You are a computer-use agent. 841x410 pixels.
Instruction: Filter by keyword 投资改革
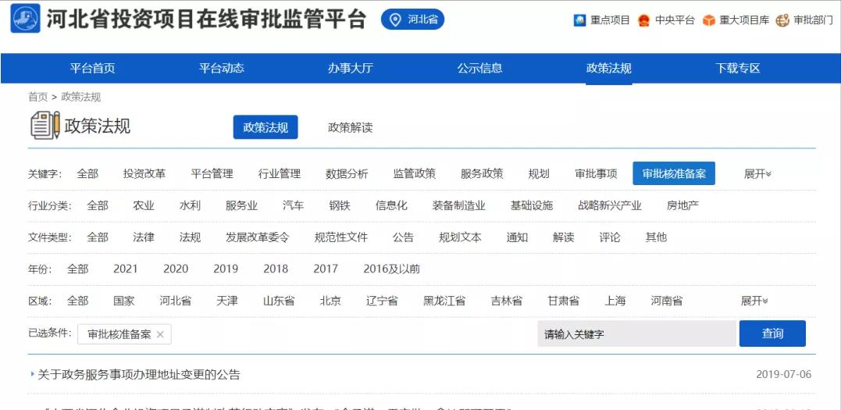pos(144,174)
